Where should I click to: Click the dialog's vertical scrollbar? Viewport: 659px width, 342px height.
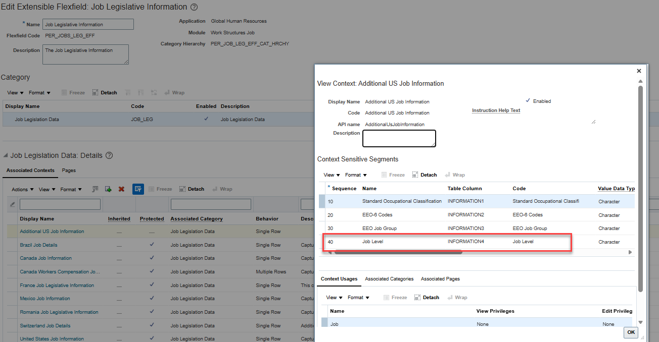pos(640,189)
